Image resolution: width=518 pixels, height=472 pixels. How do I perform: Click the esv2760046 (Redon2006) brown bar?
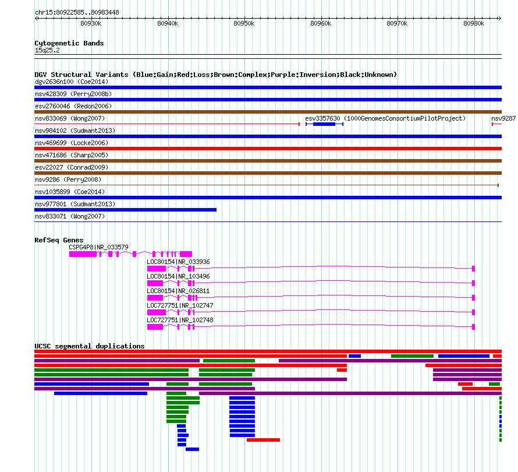point(268,112)
